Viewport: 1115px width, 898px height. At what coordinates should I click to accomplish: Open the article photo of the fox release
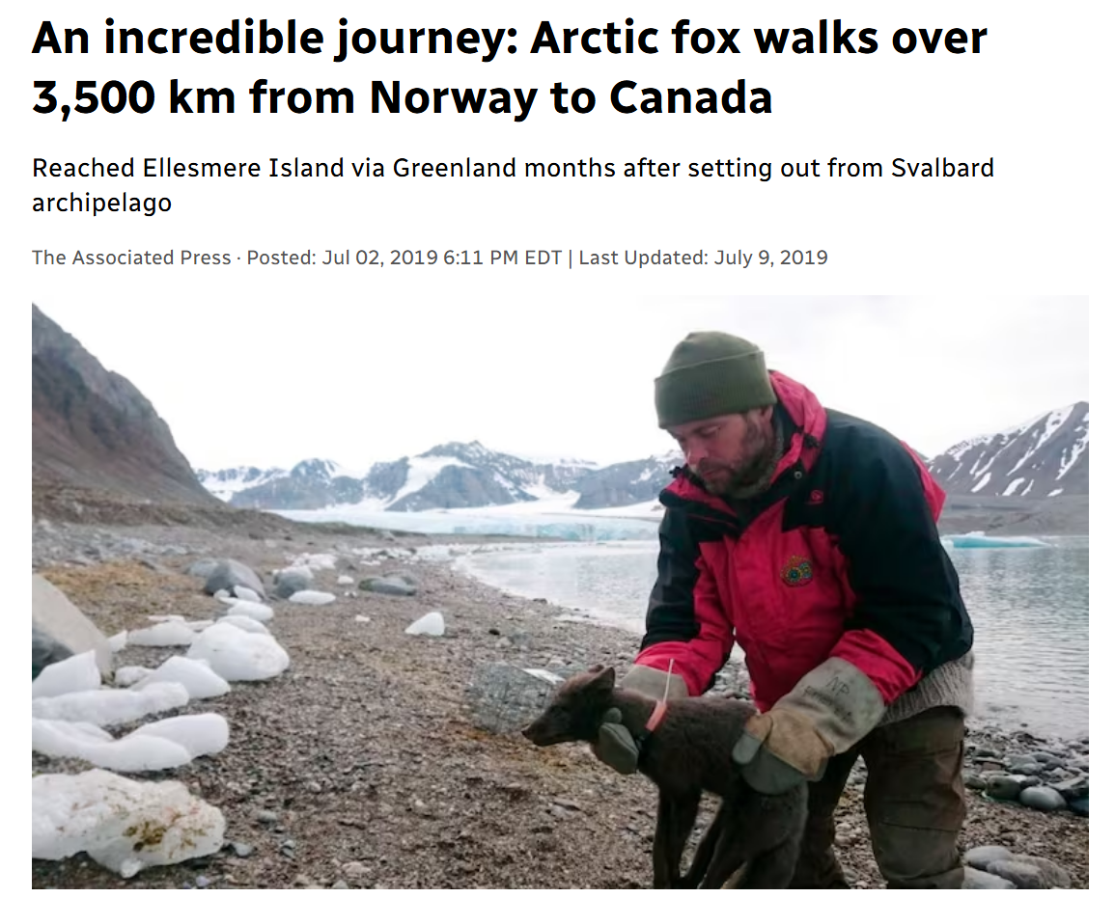(x=559, y=590)
